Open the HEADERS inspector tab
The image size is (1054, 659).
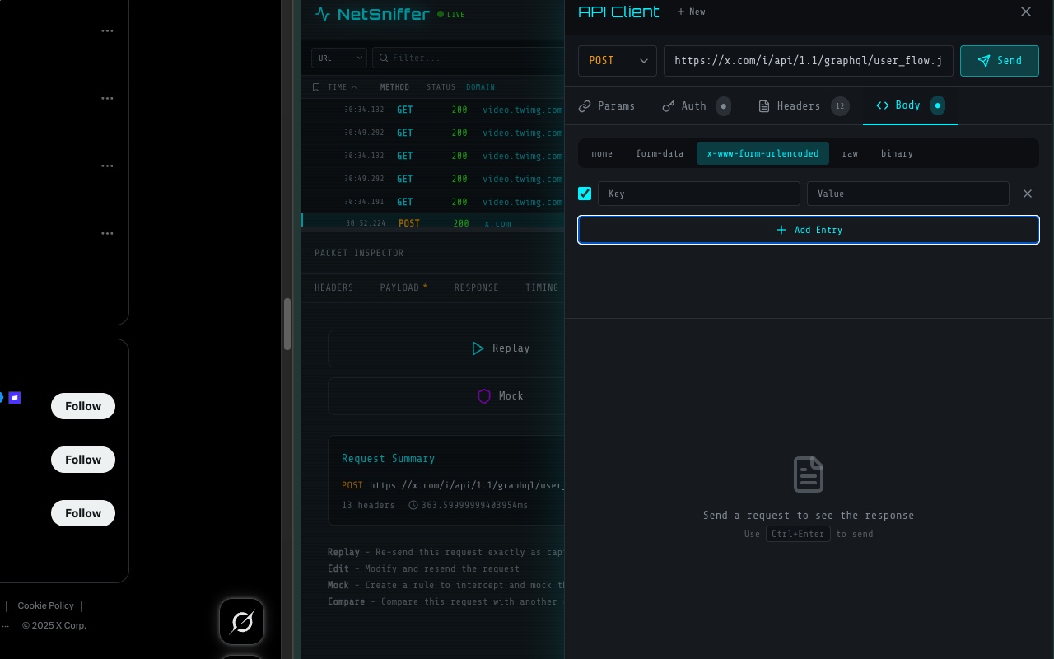334,287
